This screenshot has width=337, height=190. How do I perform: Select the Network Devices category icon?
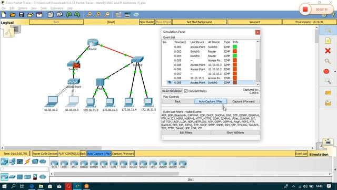[x=4, y=161]
